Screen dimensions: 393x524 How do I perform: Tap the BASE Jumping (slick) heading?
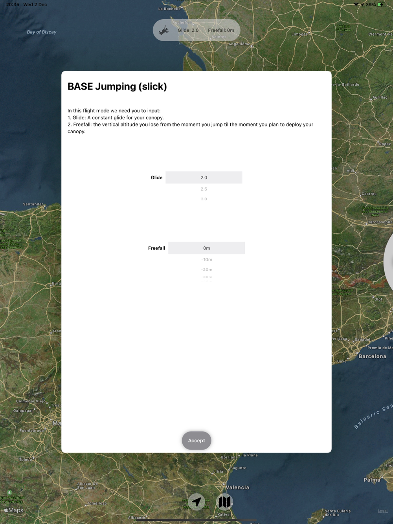pyautogui.click(x=117, y=86)
